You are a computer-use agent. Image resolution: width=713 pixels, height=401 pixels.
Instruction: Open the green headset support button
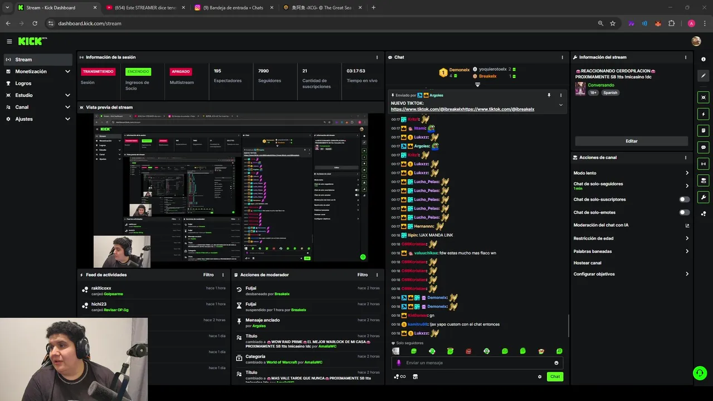click(700, 373)
